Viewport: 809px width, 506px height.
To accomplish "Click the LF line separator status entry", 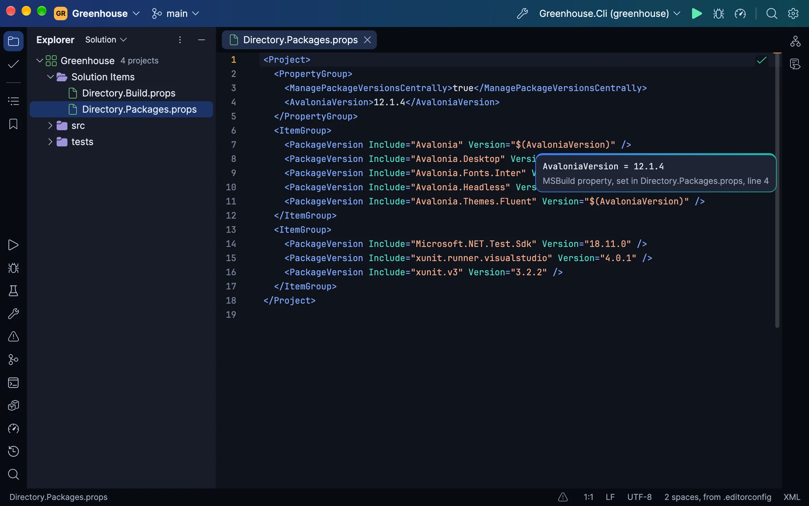I will pos(610,497).
